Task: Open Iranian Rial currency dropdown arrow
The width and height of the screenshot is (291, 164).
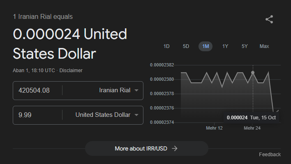Action: click(136, 90)
